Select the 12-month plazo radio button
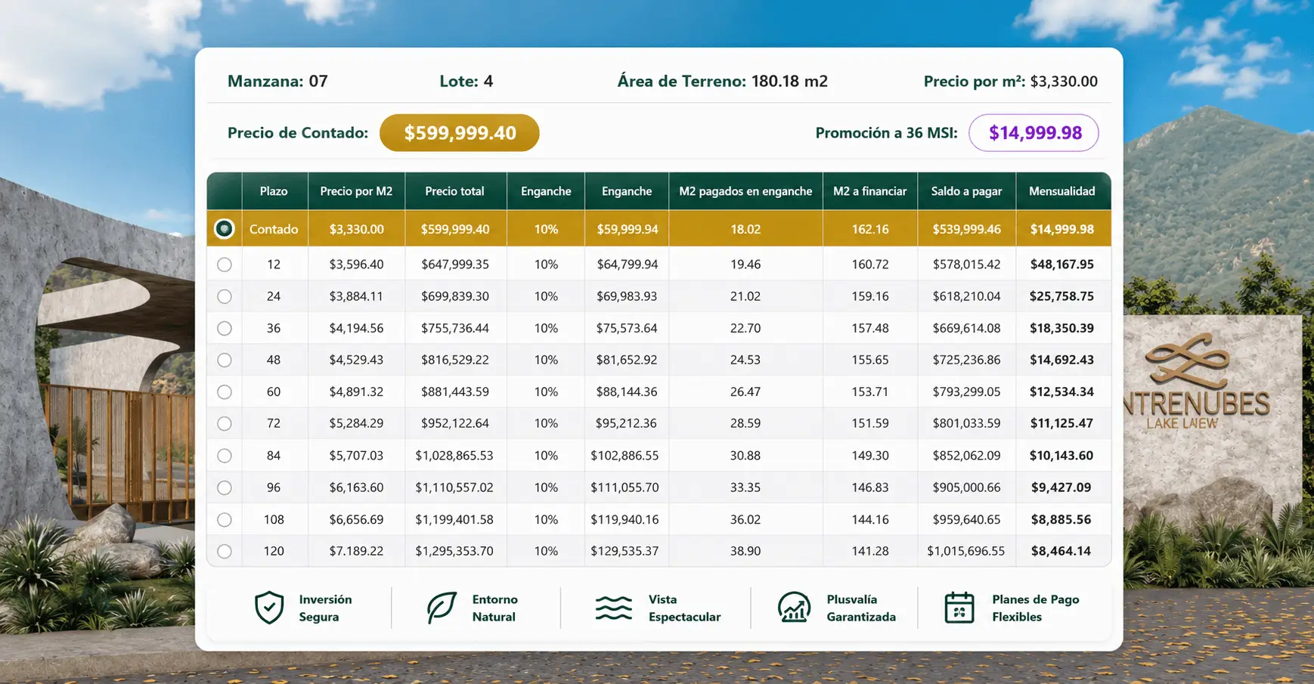1314x684 pixels. [225, 265]
